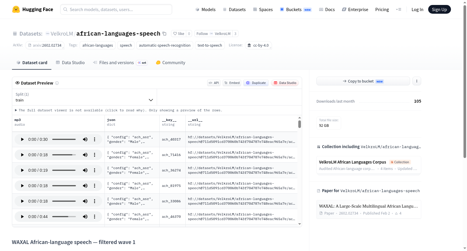Image resolution: width=467 pixels, height=251 pixels.
Task: Mute the ach_81975 audio player
Action: [85, 186]
